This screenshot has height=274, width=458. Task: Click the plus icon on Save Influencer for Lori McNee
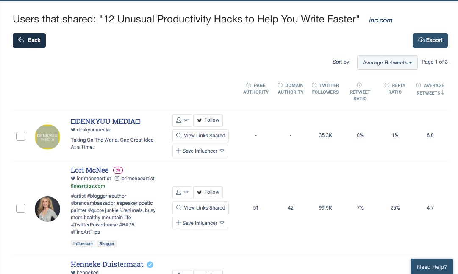click(178, 223)
